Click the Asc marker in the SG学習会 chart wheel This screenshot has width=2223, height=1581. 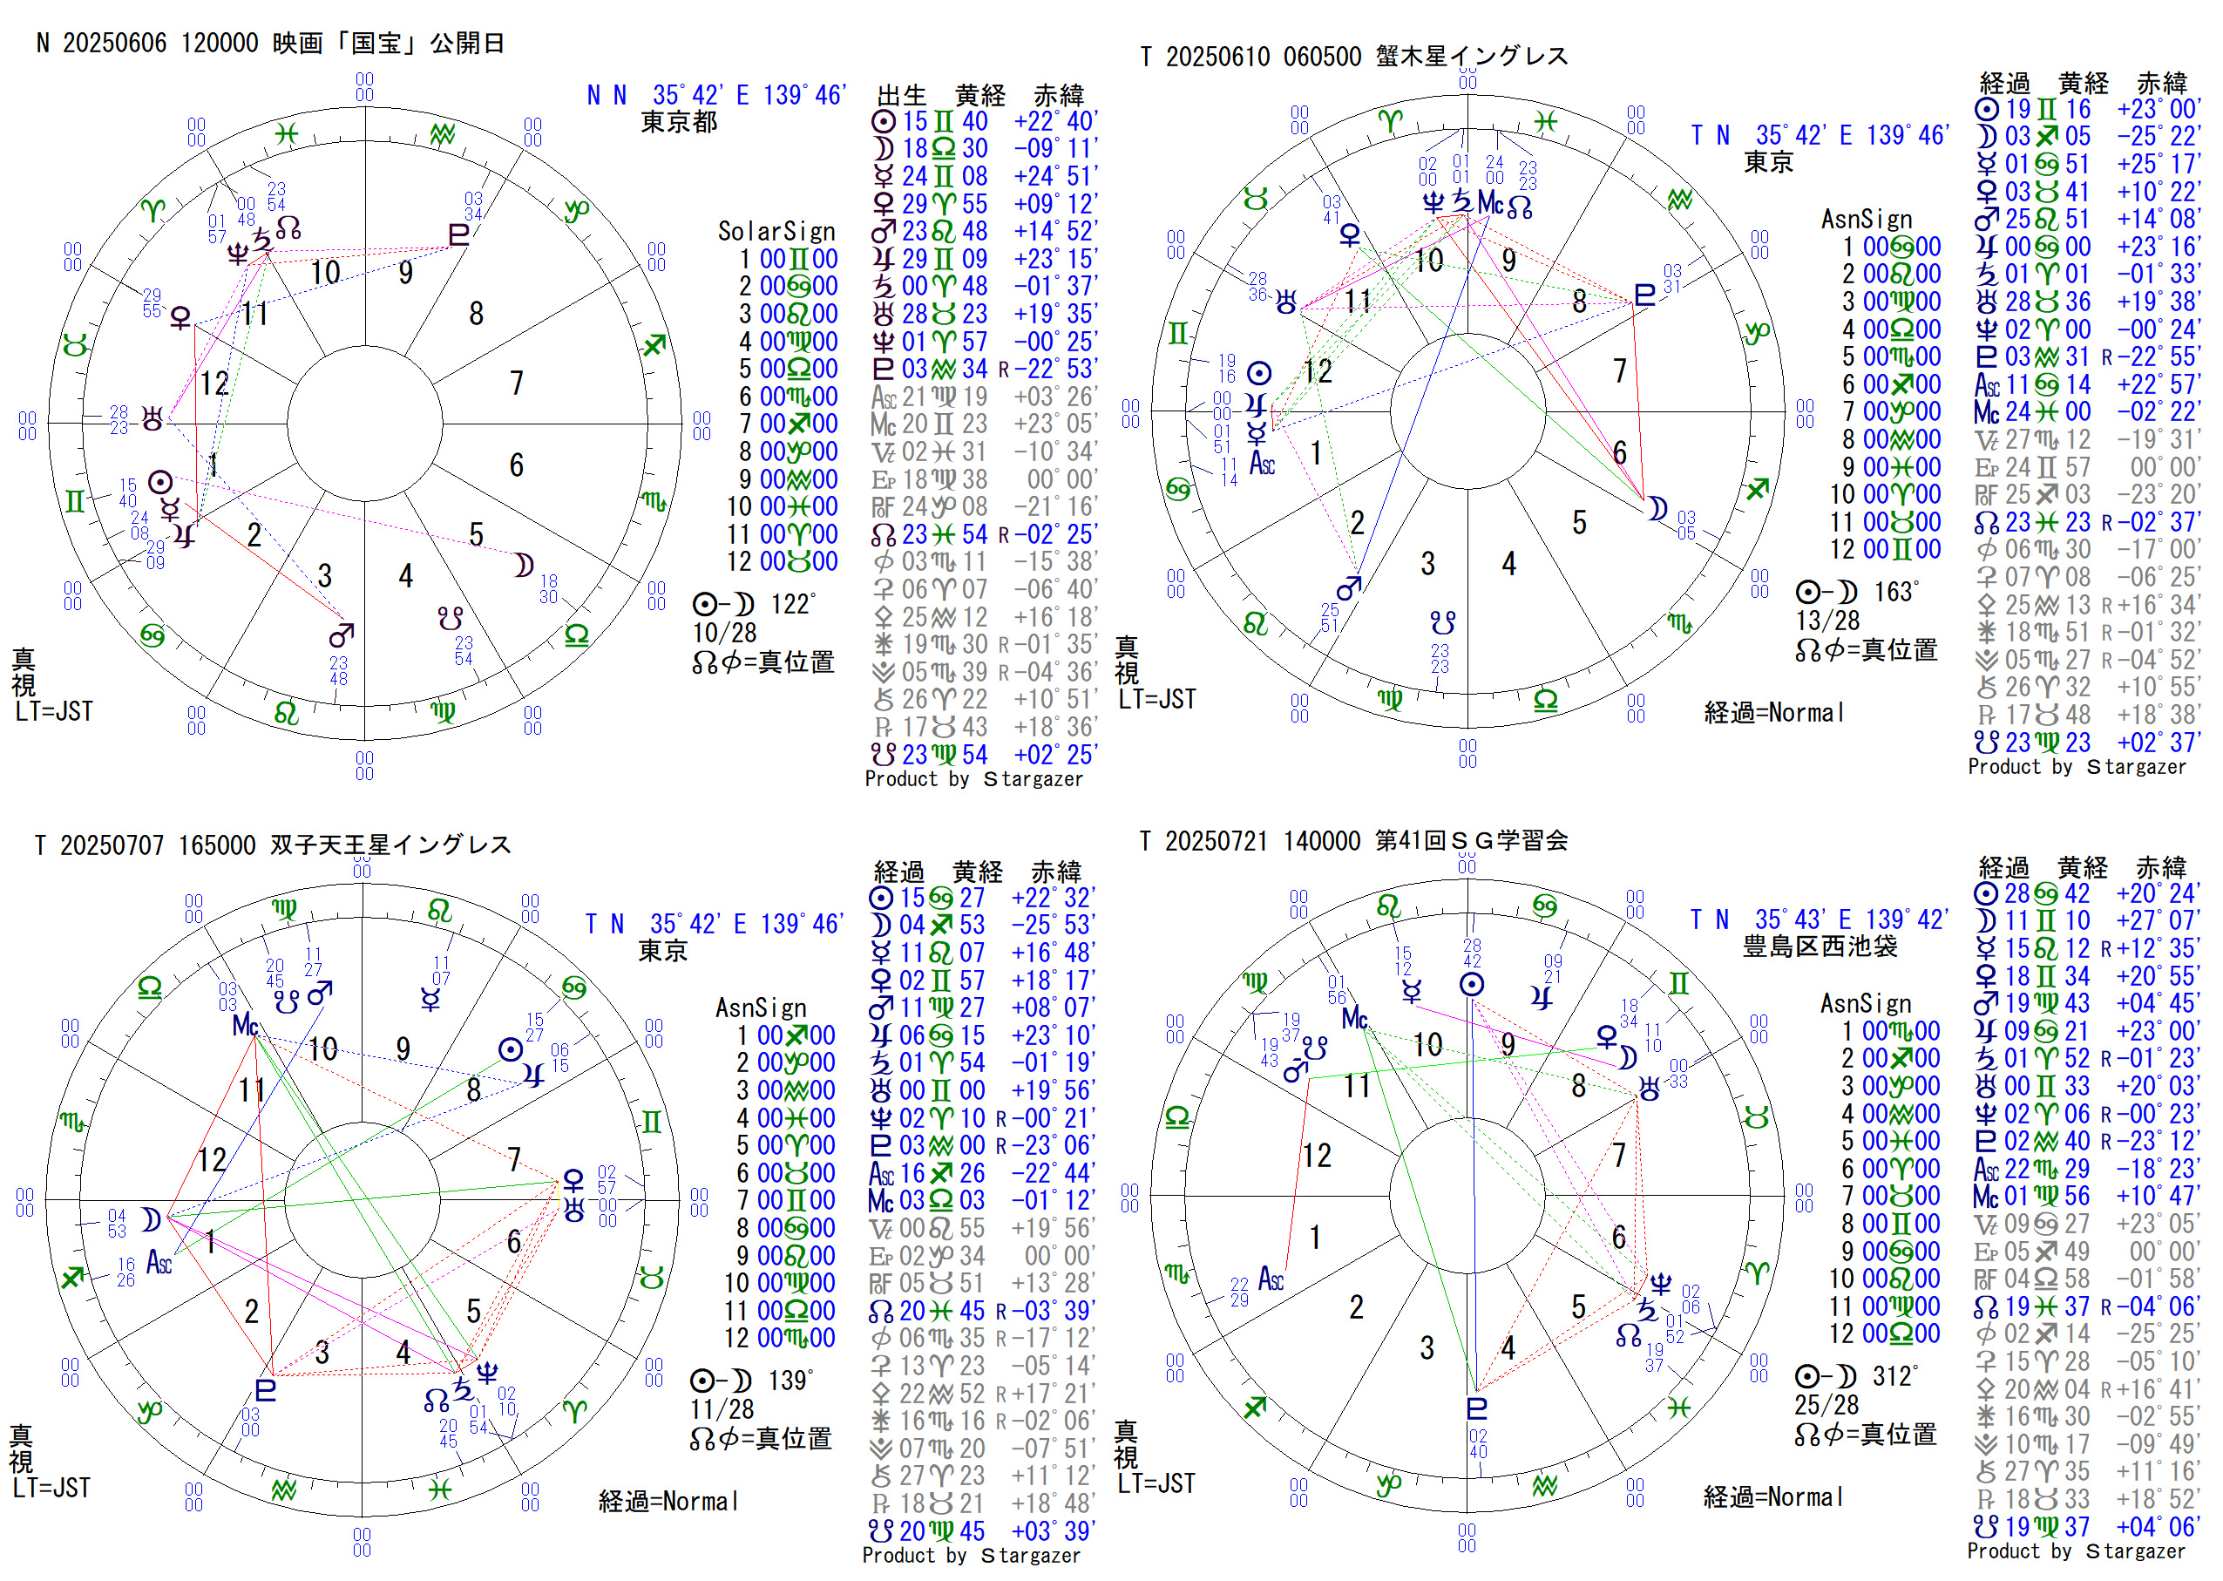(1271, 1279)
